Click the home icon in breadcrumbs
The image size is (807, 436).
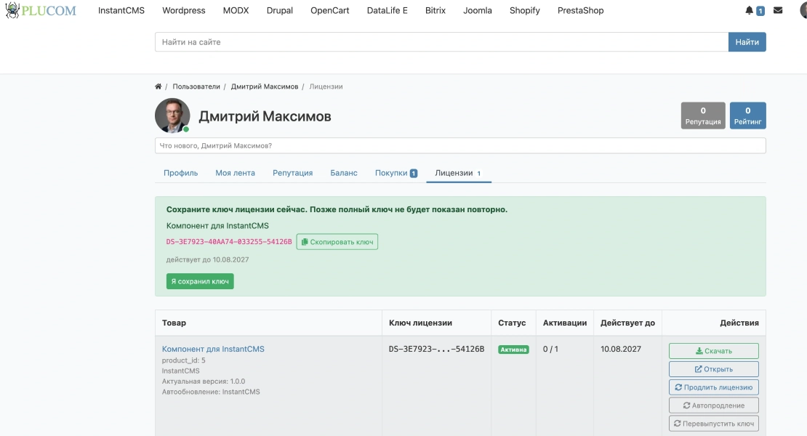point(158,86)
